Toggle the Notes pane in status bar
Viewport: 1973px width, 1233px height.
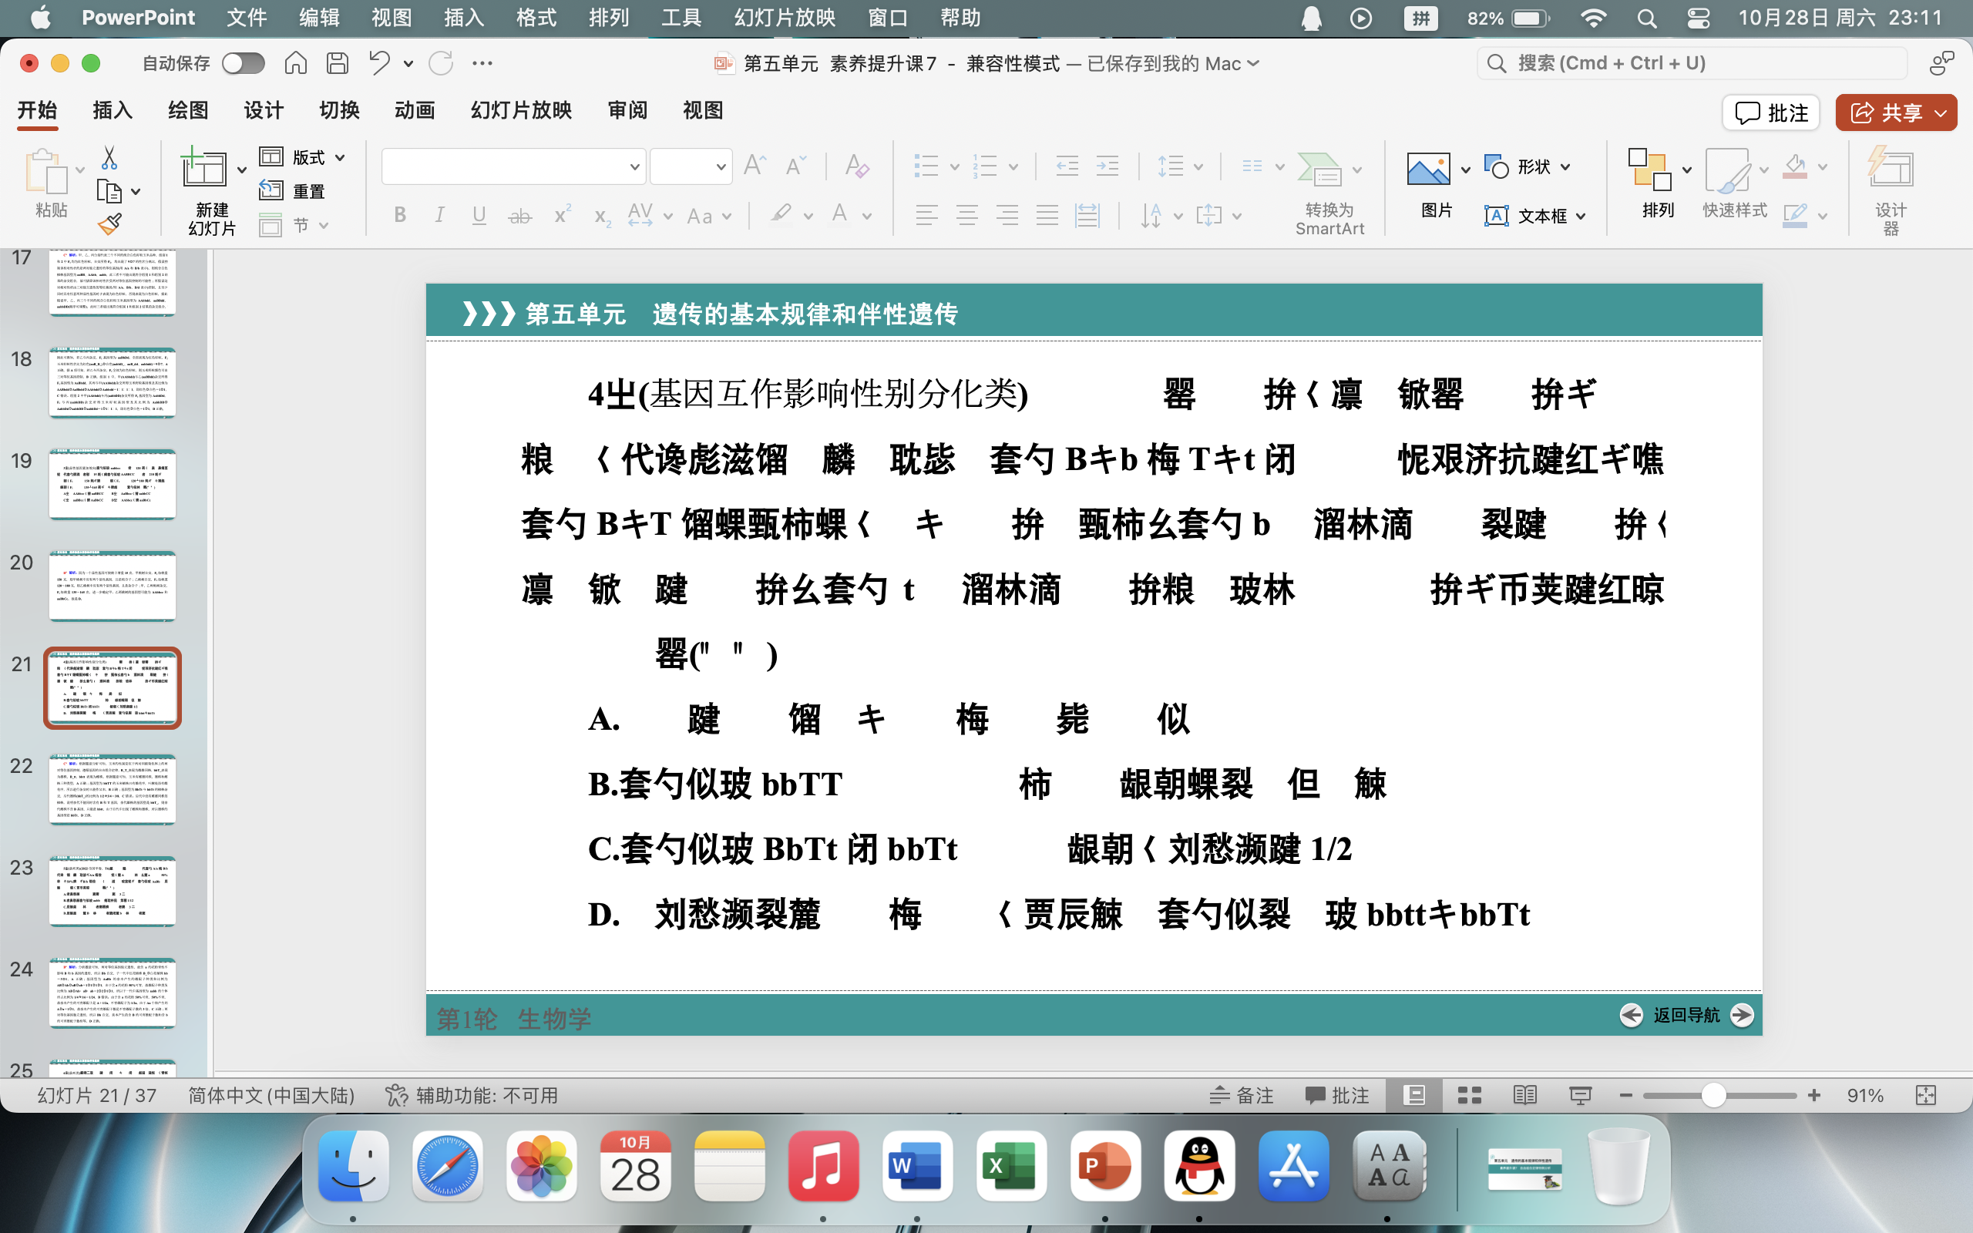click(x=1242, y=1095)
